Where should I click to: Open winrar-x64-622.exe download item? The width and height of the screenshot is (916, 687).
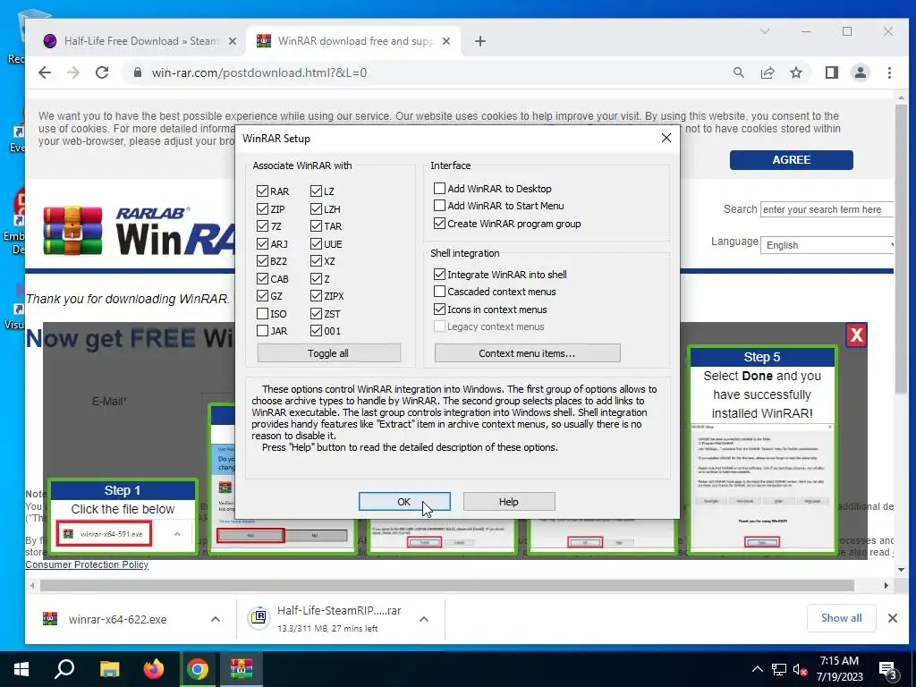pos(117,619)
